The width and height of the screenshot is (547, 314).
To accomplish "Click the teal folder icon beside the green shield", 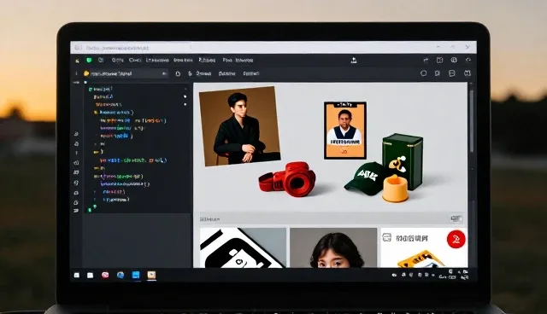I will click(x=101, y=61).
